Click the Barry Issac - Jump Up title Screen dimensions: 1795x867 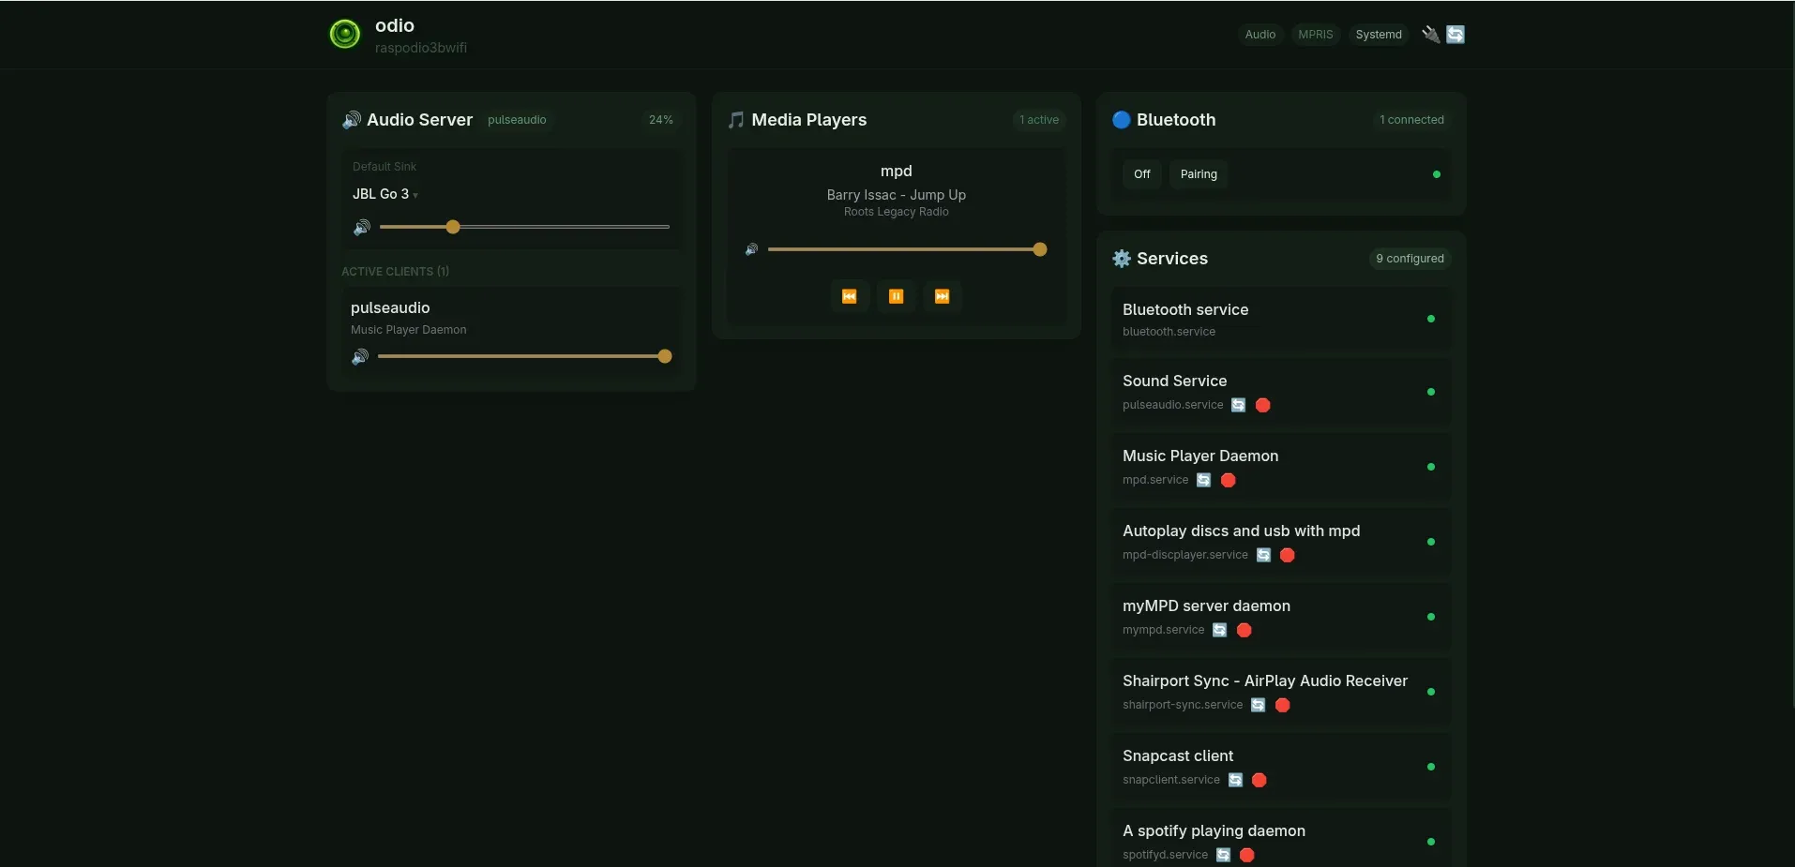tap(897, 195)
